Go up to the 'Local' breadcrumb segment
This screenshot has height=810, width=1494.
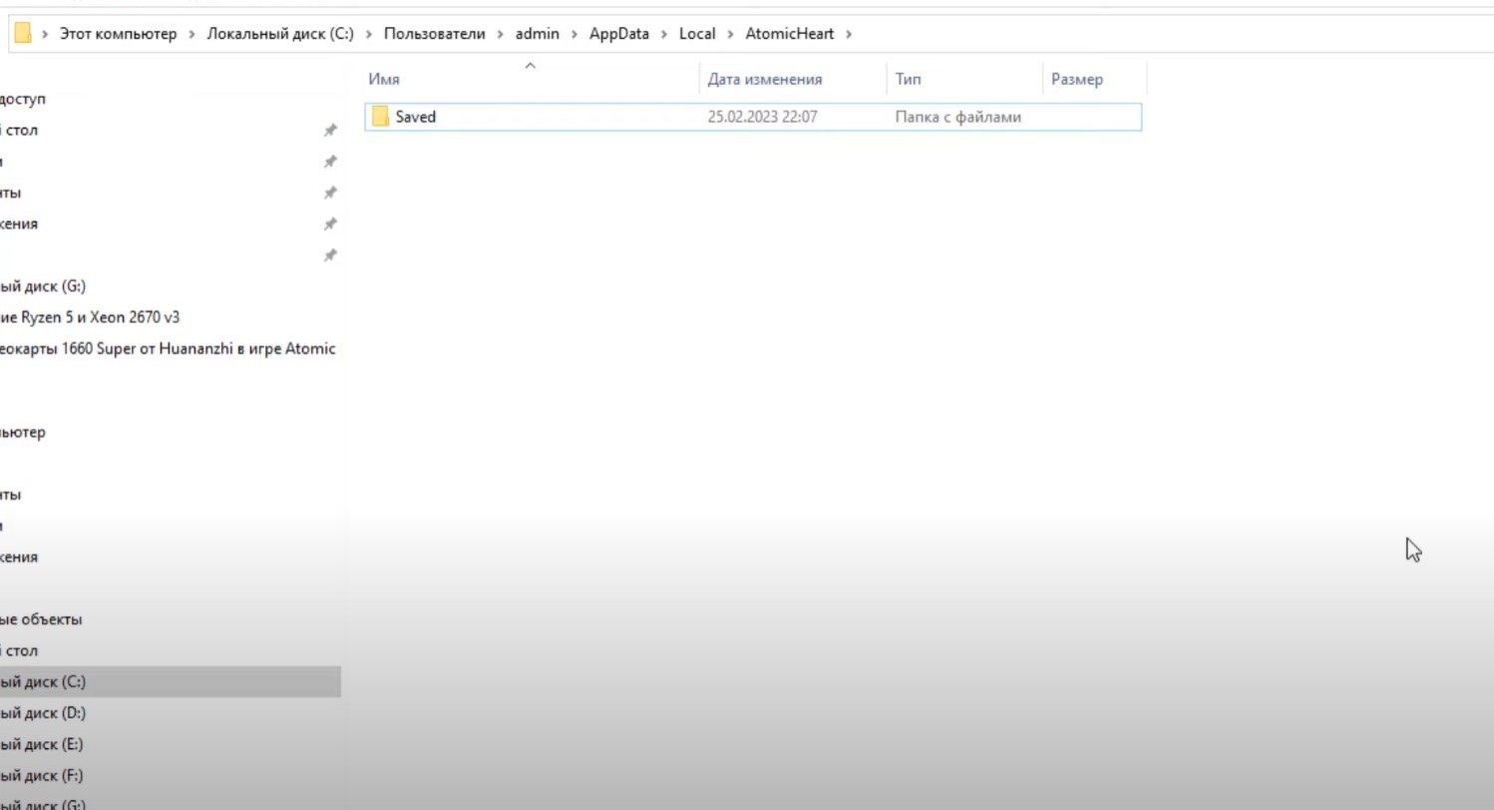[x=697, y=34]
